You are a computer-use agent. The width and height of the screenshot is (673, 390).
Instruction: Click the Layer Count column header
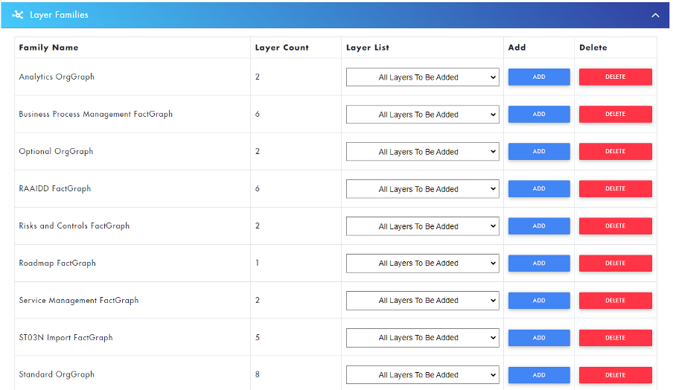click(x=281, y=48)
